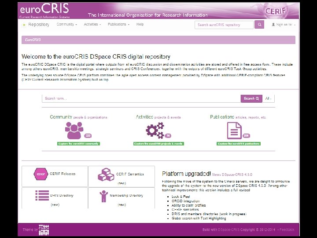317x238 pixels.
Task: Open the Community dropdown menu
Action: (x=67, y=24)
